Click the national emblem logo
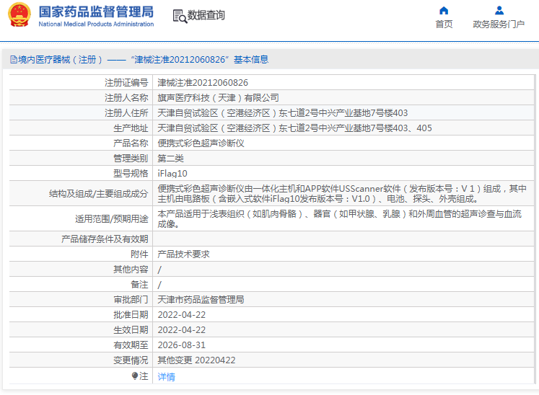Viewport: 539px width, 395px height. click(x=19, y=14)
